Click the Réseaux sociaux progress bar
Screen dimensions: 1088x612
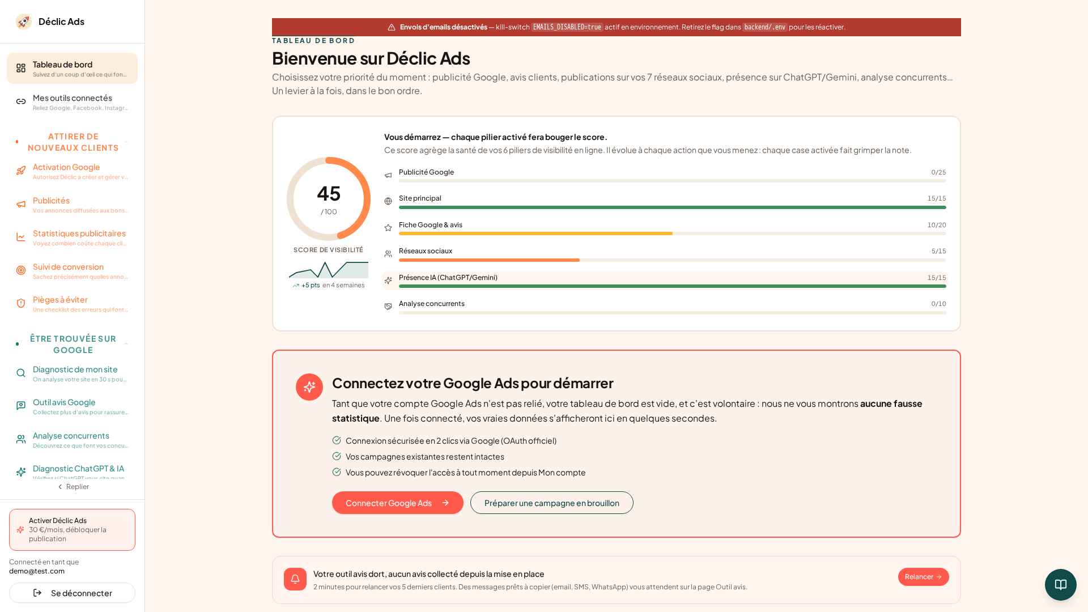(673, 260)
